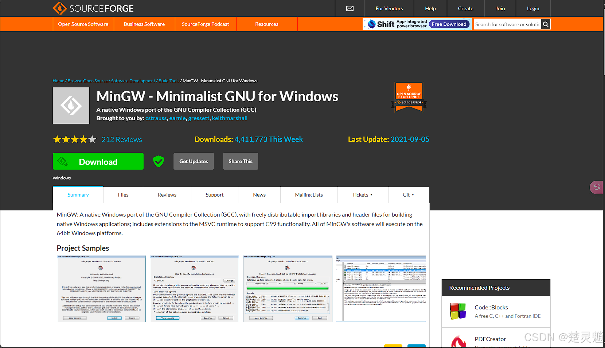Open the envelope mail icon

(350, 8)
